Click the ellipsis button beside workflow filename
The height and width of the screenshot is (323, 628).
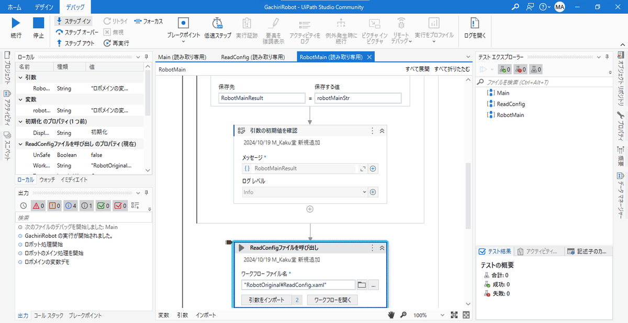[x=373, y=285]
